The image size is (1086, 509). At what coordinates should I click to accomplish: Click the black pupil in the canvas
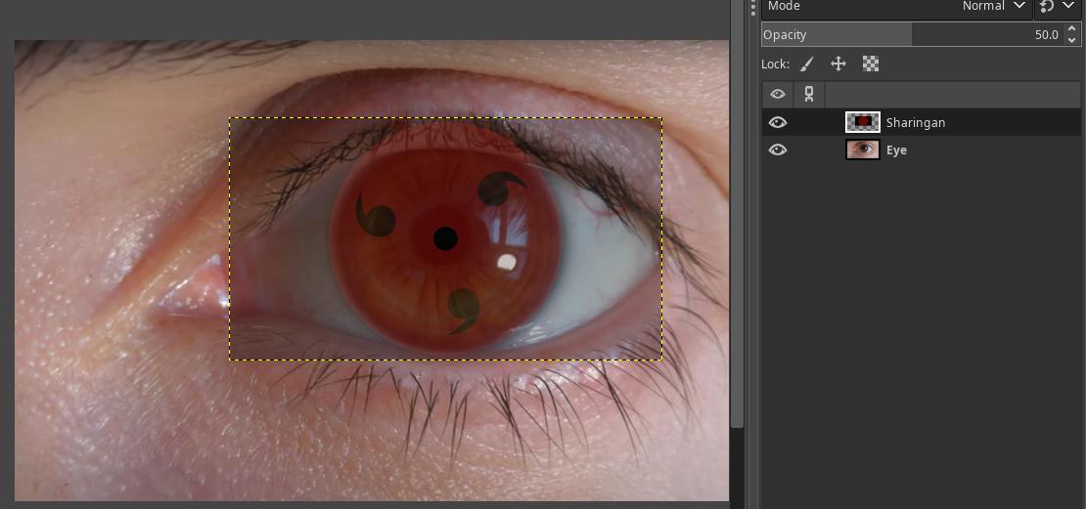point(445,238)
